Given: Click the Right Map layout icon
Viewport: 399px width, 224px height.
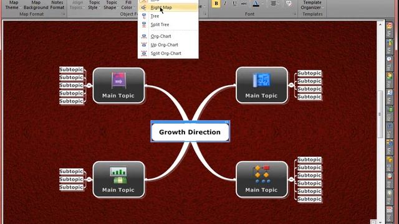Looking at the screenshot, I should click(144, 7).
